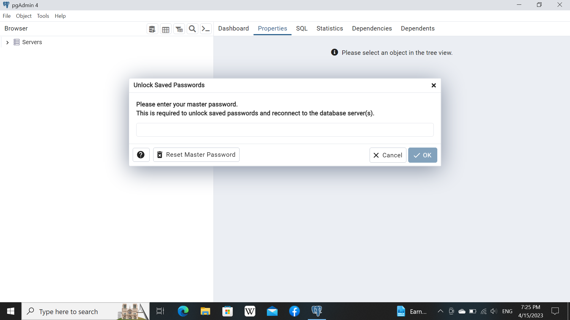Click the View Data table icon
570x320 pixels.
coord(166,29)
